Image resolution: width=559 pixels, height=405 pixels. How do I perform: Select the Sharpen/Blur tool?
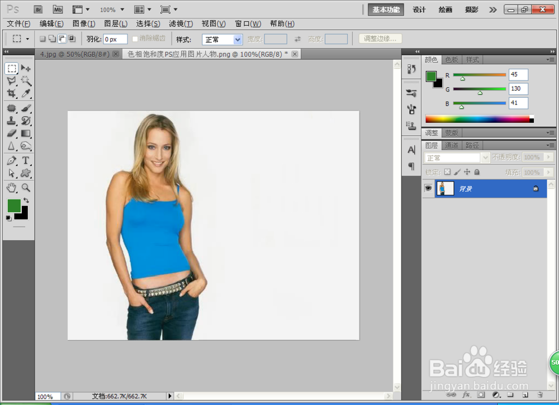[x=12, y=146]
